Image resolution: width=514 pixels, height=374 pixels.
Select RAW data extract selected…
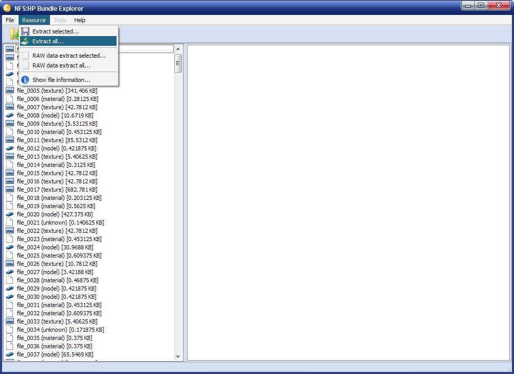tap(68, 56)
